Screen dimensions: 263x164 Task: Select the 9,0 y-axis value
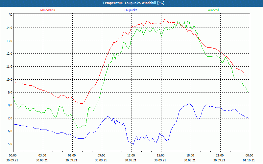pos(10,92)
